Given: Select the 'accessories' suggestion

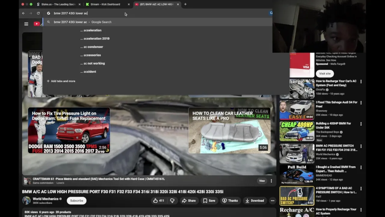Looking at the screenshot, I should [x=91, y=55].
